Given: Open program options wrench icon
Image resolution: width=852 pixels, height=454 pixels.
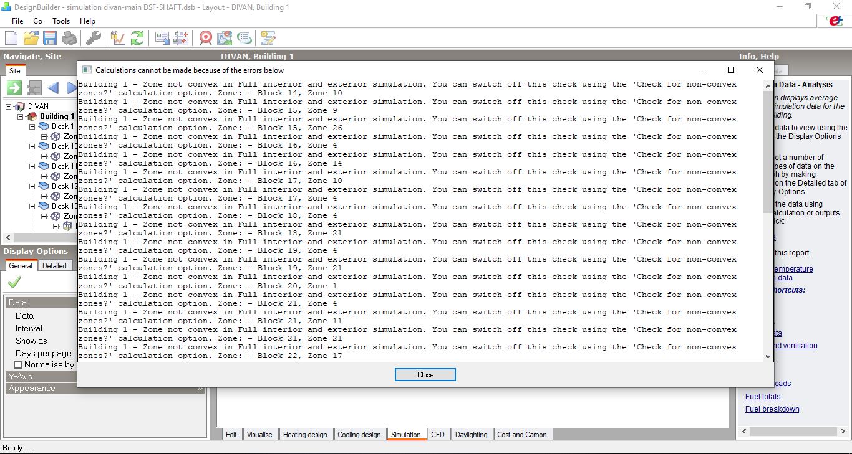Looking at the screenshot, I should click(x=94, y=38).
